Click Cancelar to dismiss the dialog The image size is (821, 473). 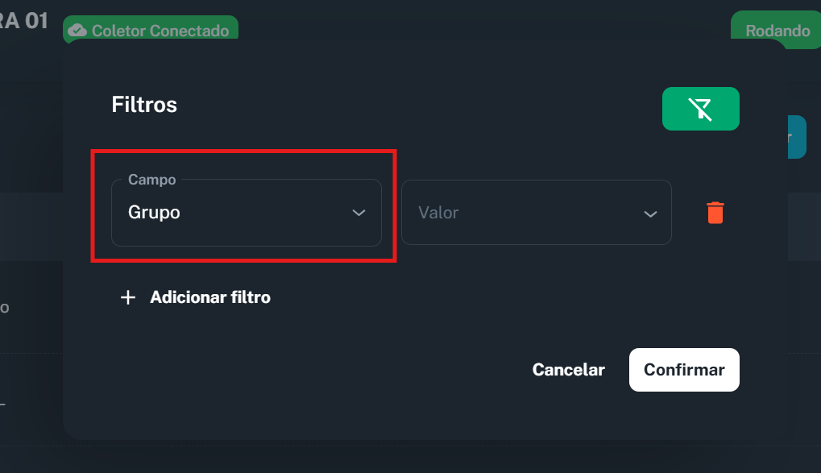tap(568, 369)
